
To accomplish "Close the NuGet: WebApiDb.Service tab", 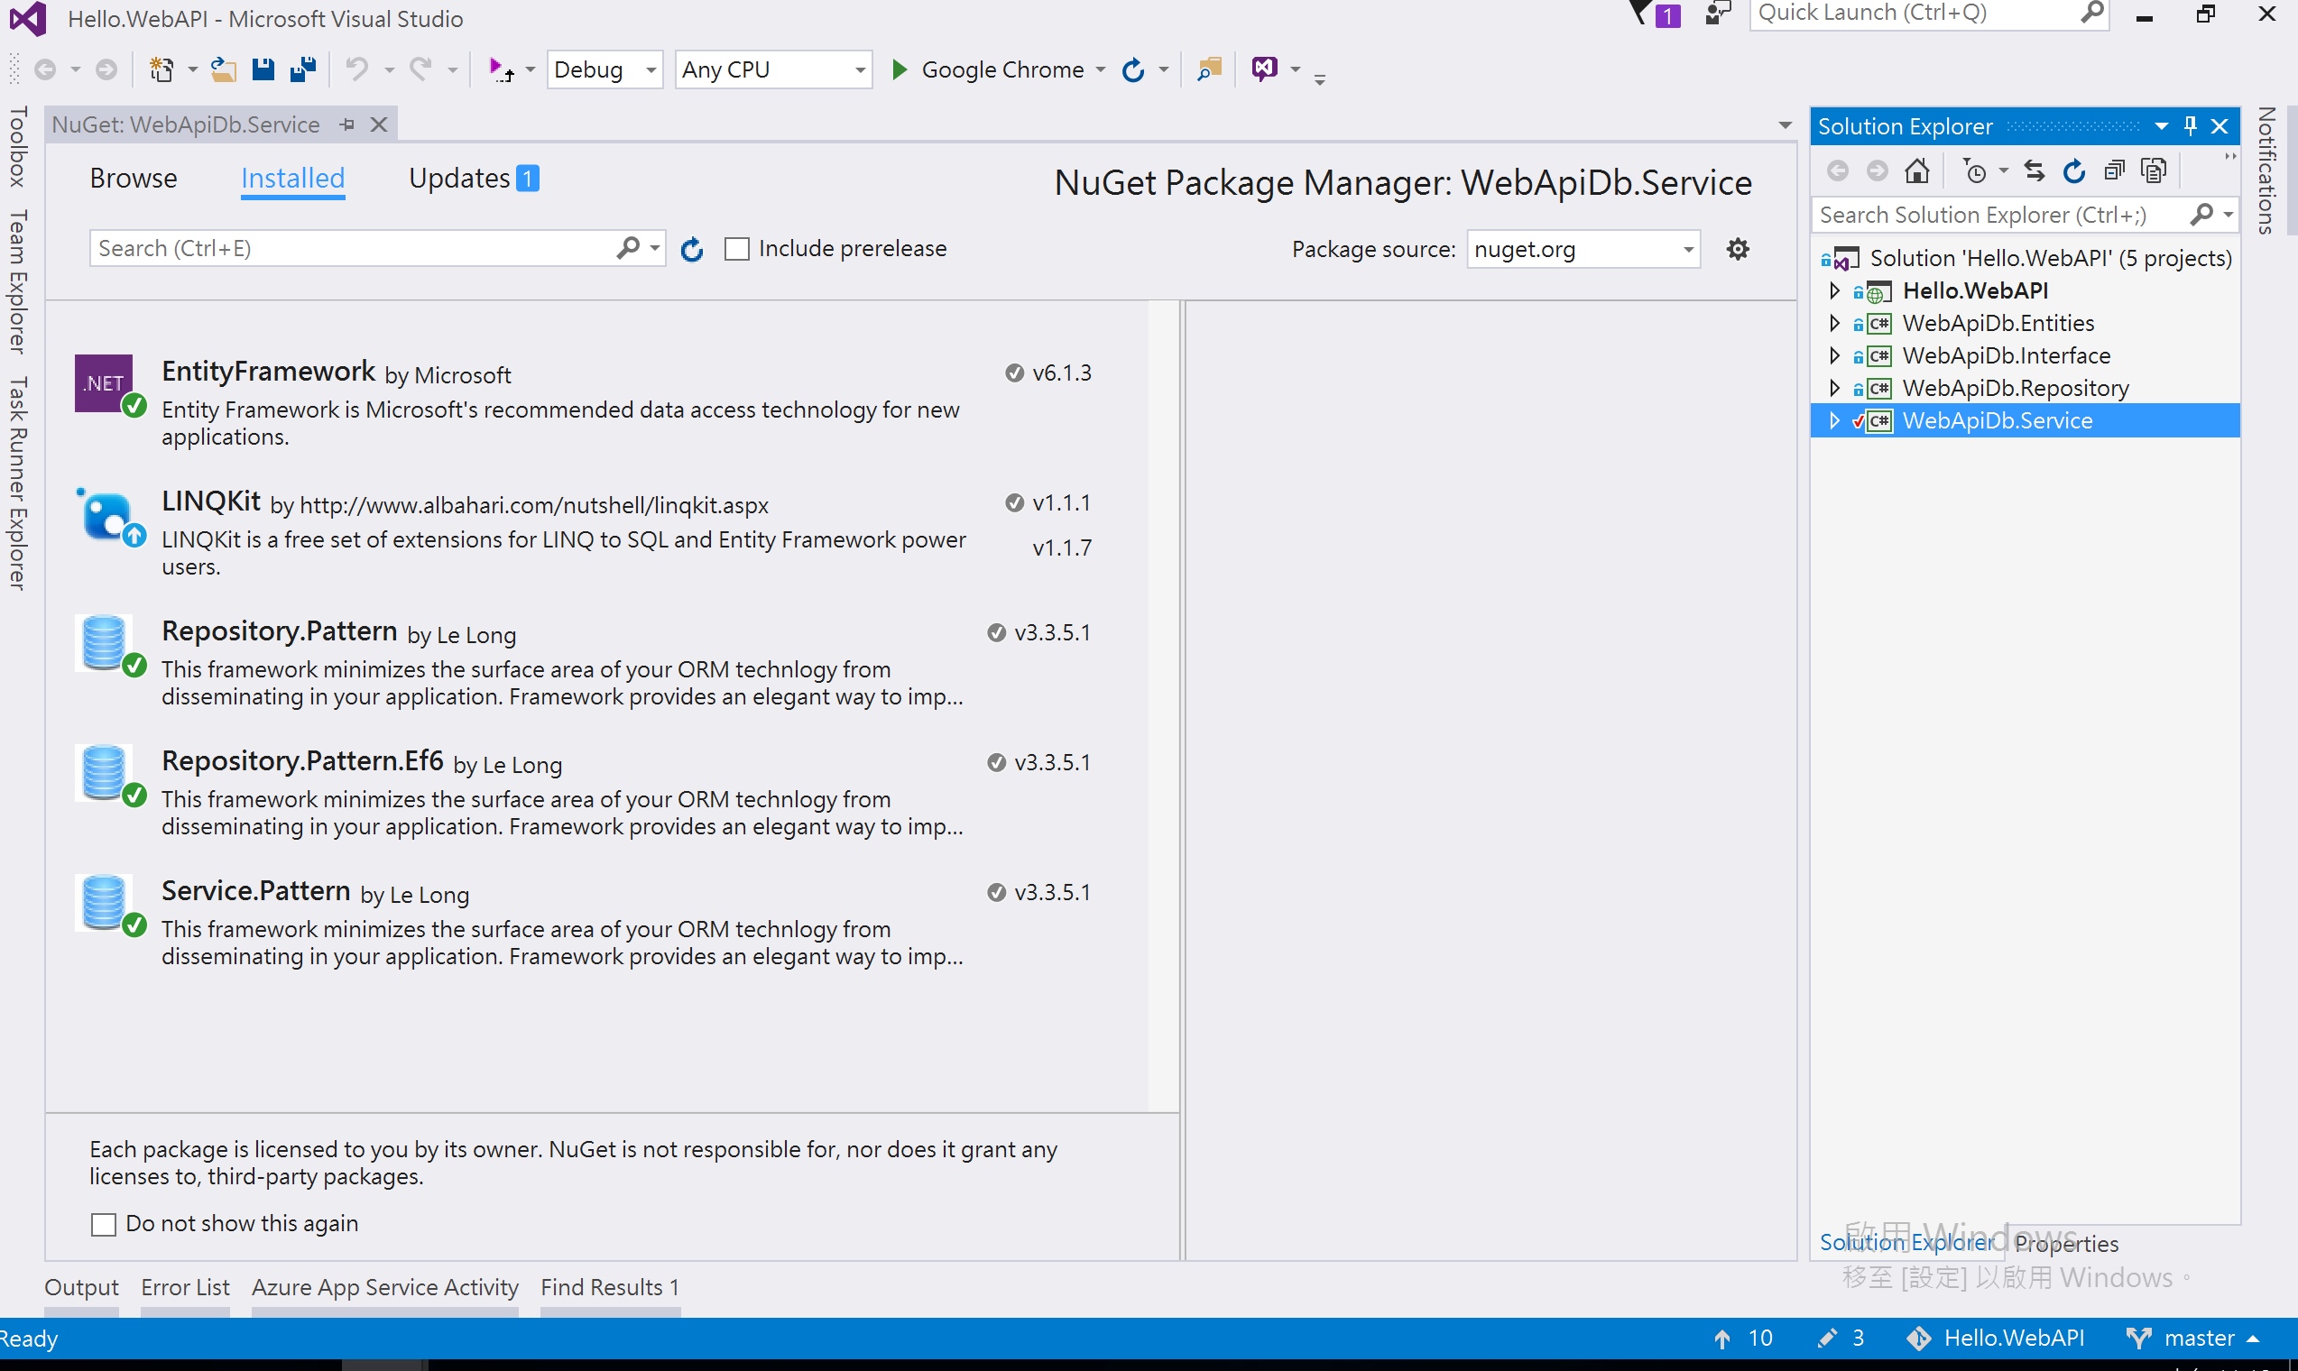I will pyautogui.click(x=379, y=124).
